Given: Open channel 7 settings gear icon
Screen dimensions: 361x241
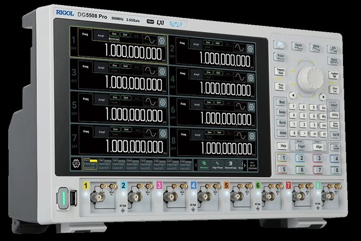Looking at the screenshot, I should point(163,134).
